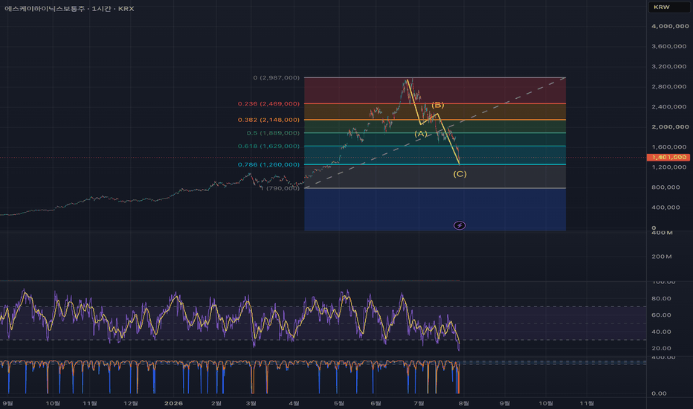Click the 2,400,000 price axis label
The width and height of the screenshot is (693, 409).
click(x=668, y=106)
